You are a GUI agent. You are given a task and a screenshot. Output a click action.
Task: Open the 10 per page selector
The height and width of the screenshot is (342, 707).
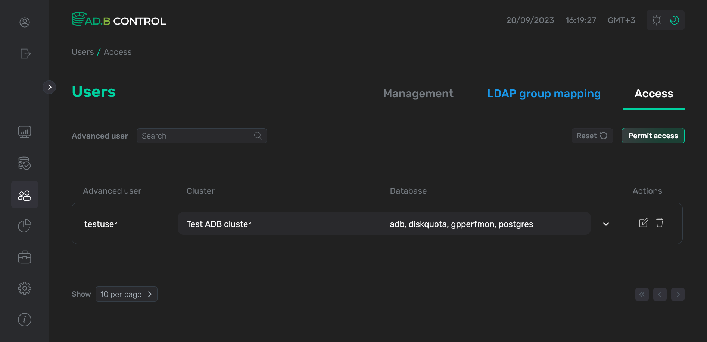point(126,294)
